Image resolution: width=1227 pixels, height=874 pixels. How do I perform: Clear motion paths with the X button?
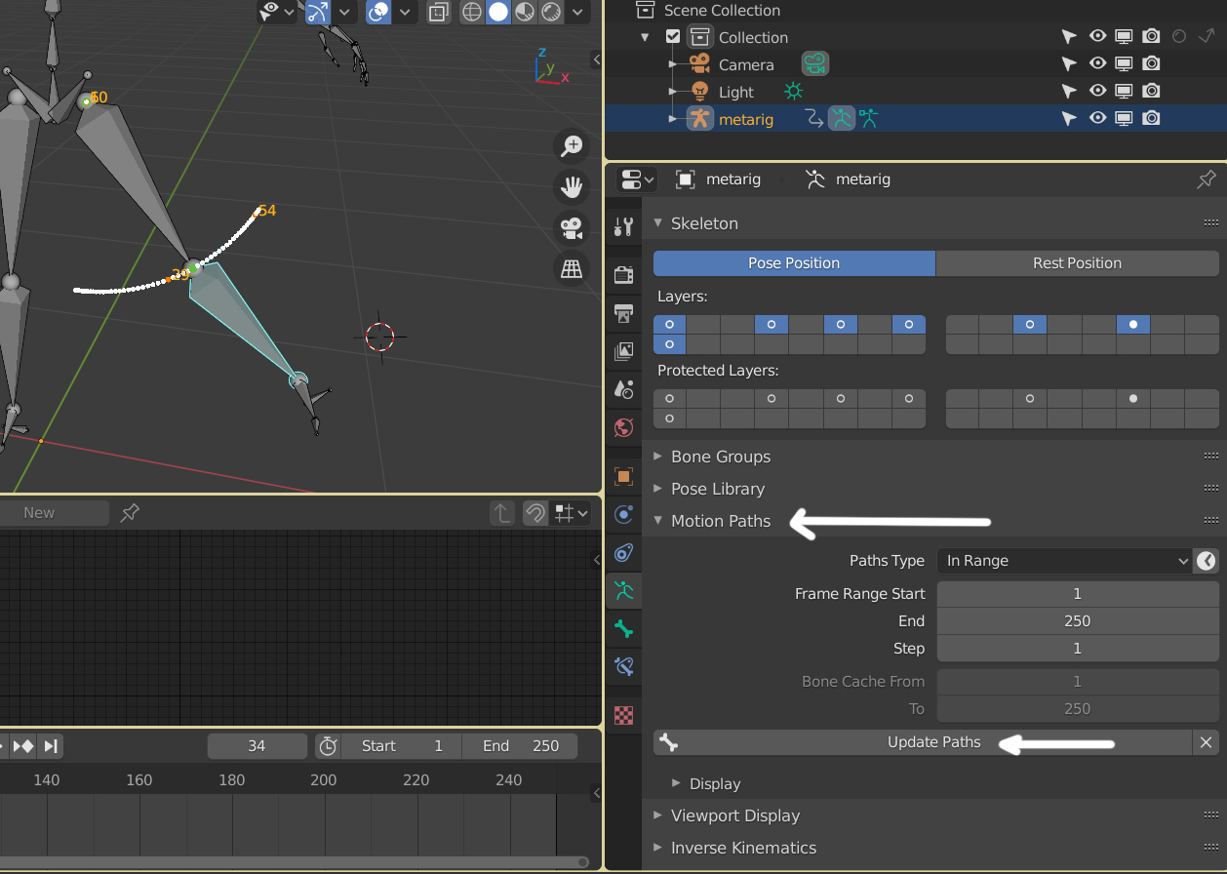[1207, 742]
